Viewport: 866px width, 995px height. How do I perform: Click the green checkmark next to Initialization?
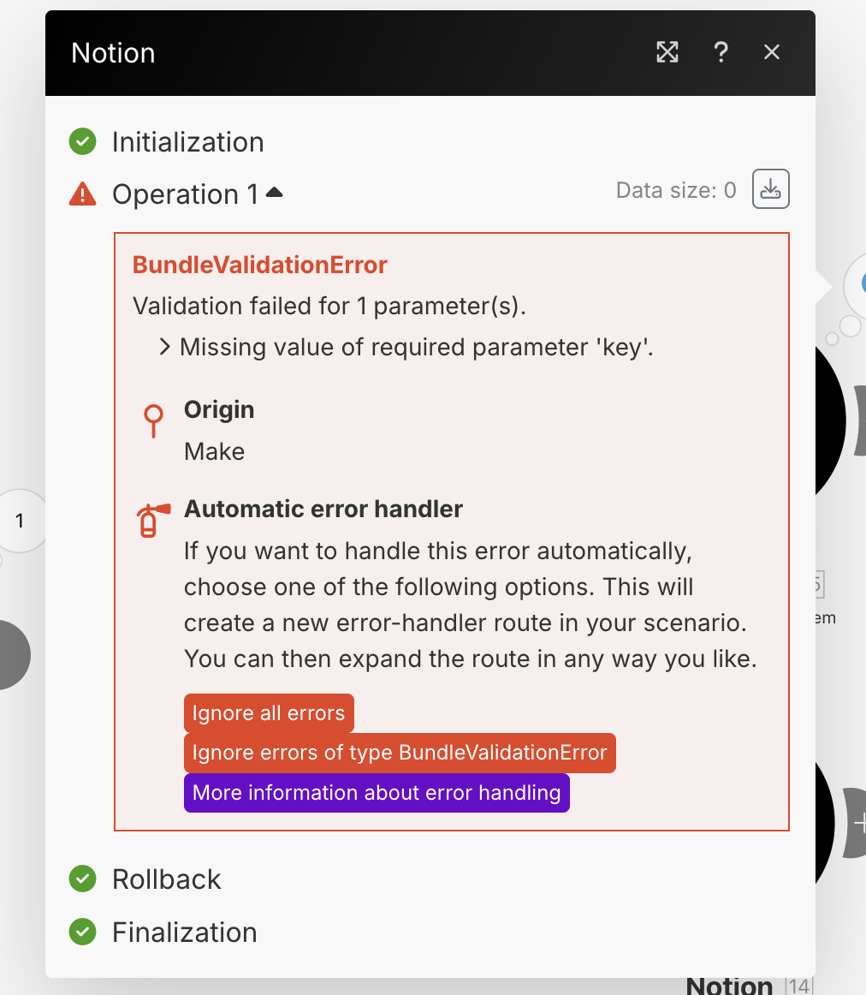point(82,141)
